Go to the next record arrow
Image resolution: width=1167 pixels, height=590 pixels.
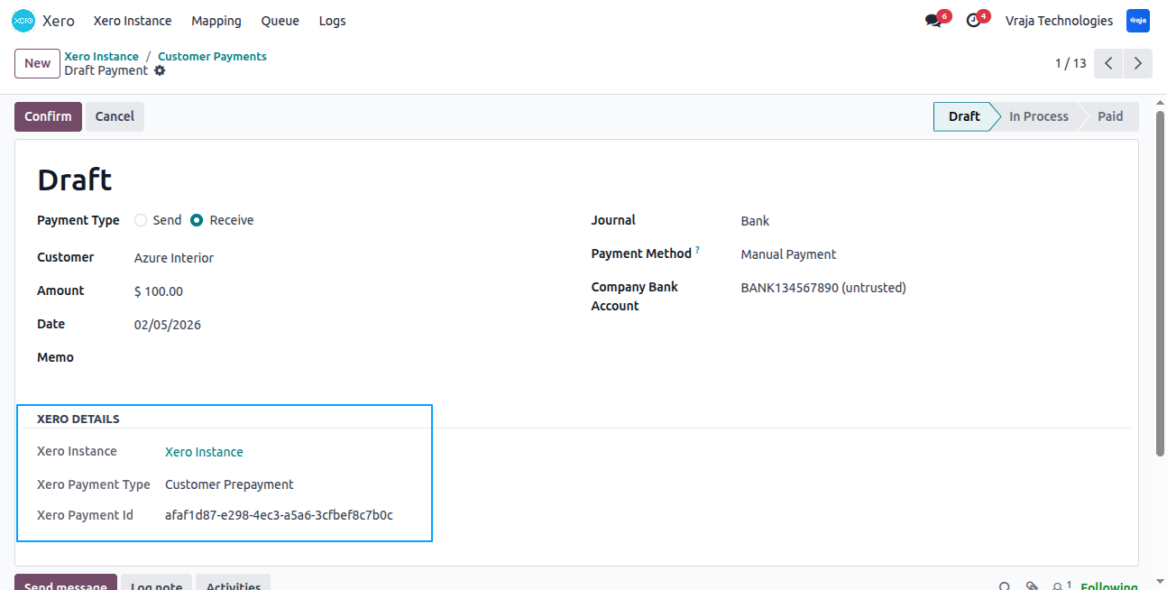[x=1138, y=63]
